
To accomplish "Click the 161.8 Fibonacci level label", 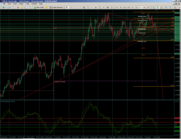I will point(172,57).
